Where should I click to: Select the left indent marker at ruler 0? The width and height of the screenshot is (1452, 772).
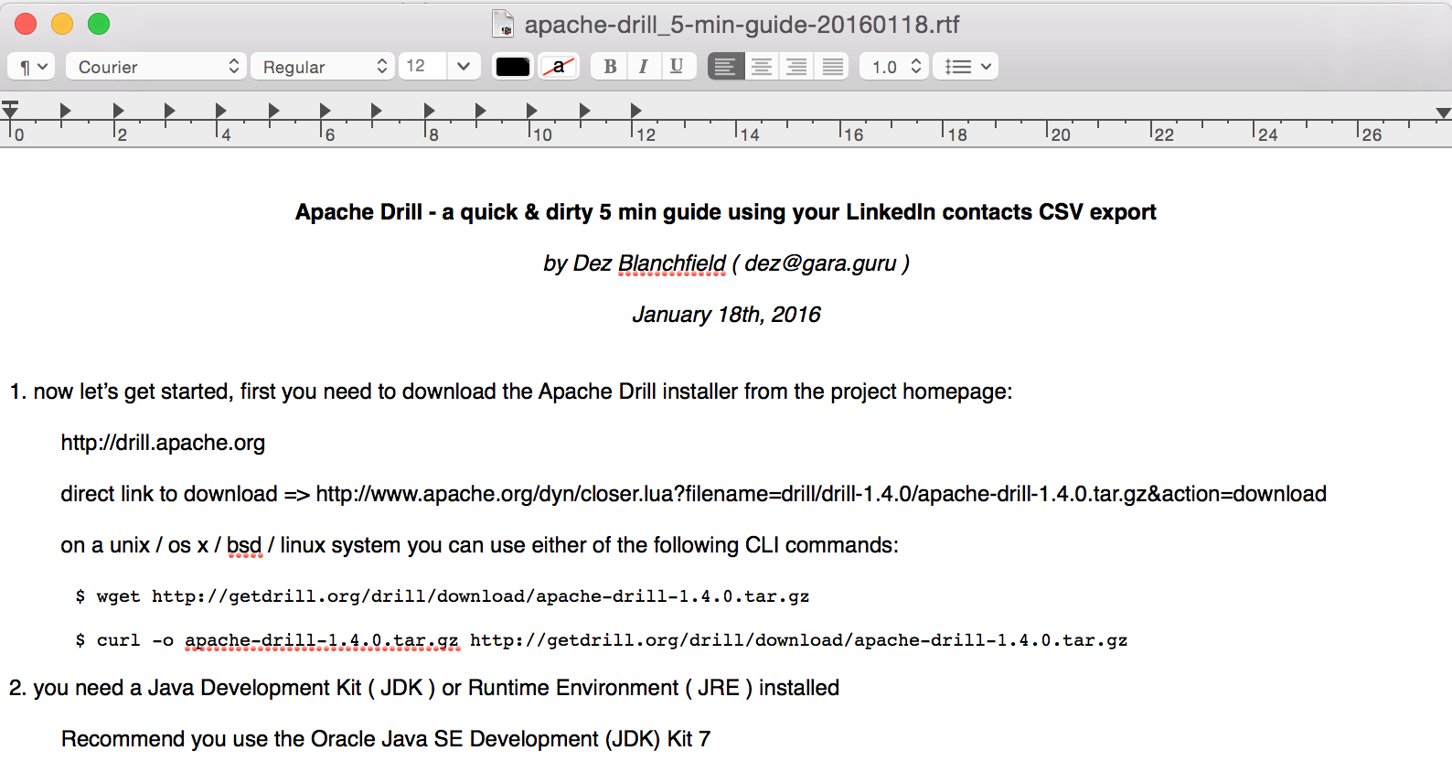coord(10,111)
